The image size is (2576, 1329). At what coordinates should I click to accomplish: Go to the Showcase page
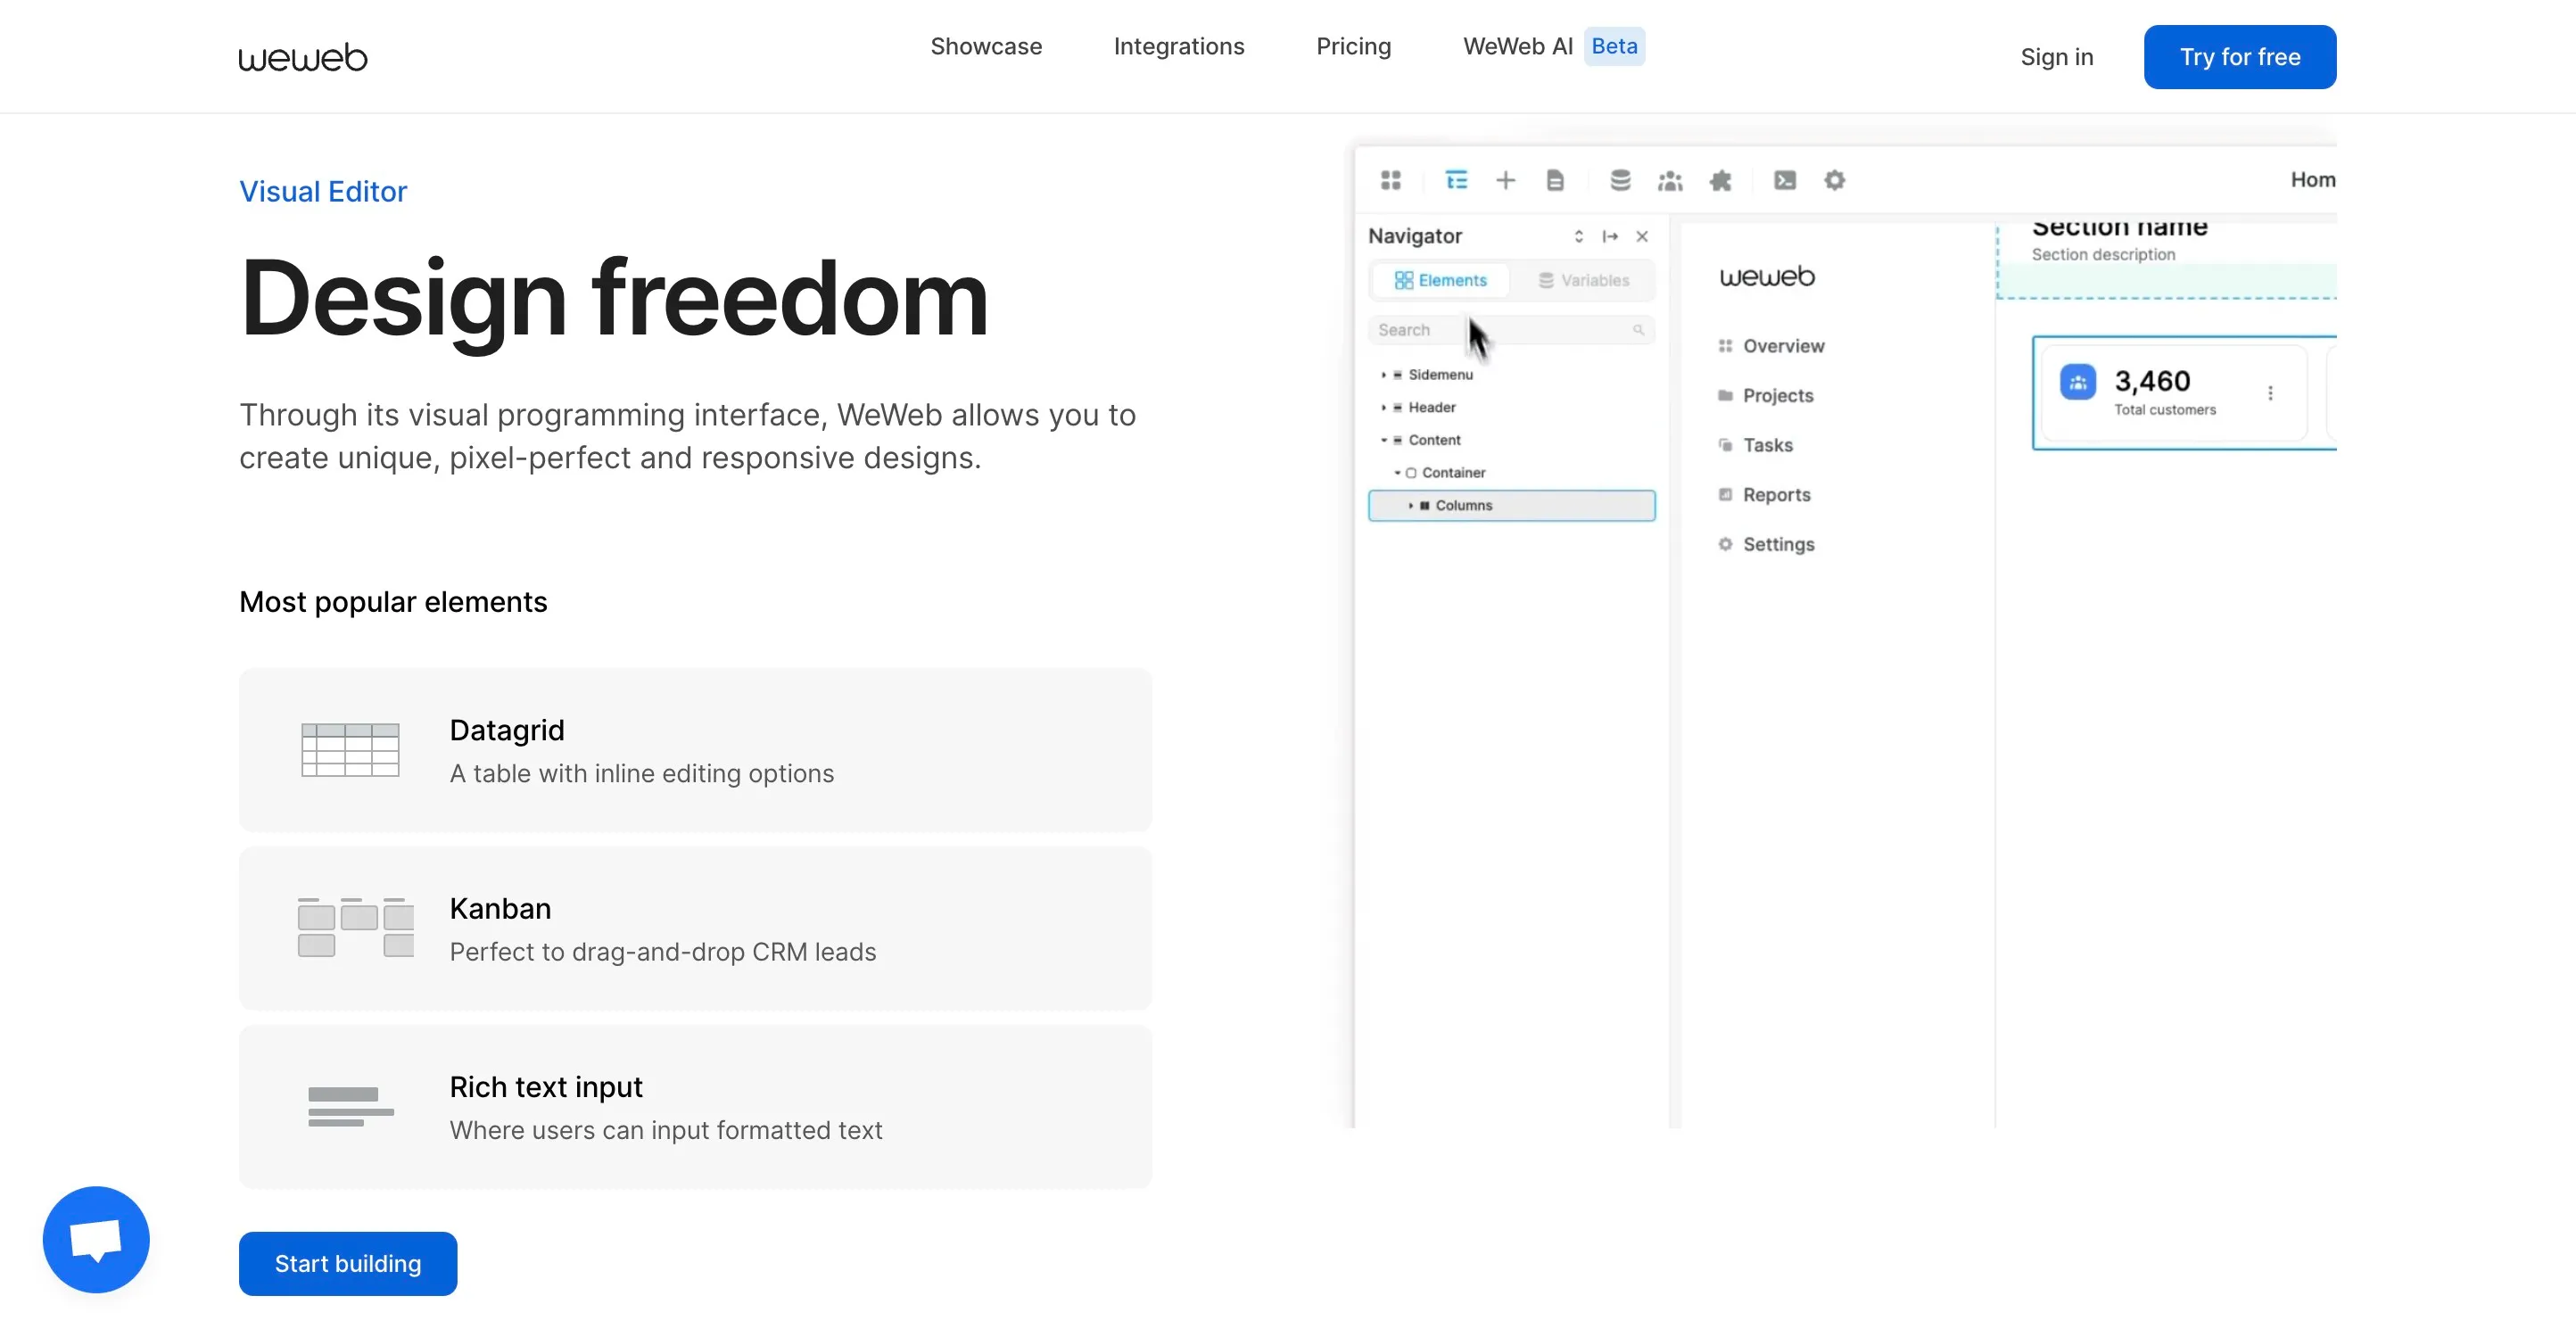click(986, 46)
